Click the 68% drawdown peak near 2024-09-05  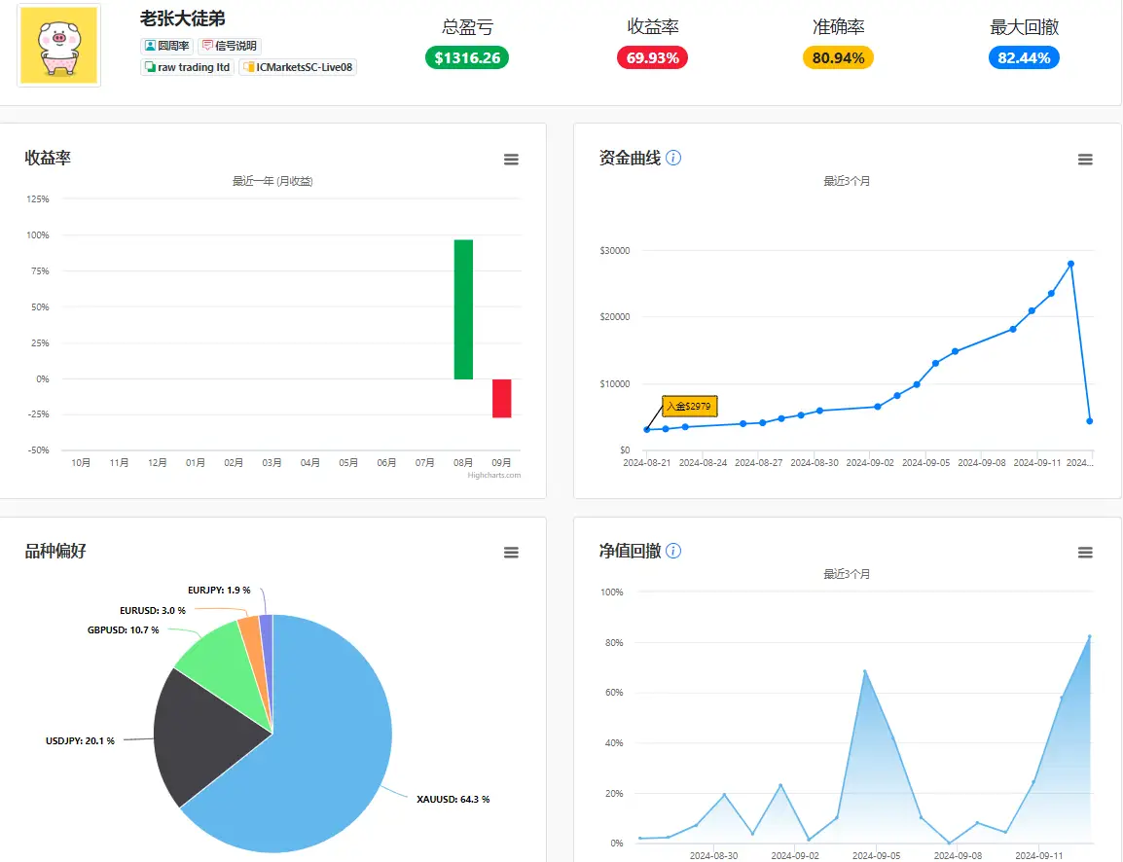point(865,671)
